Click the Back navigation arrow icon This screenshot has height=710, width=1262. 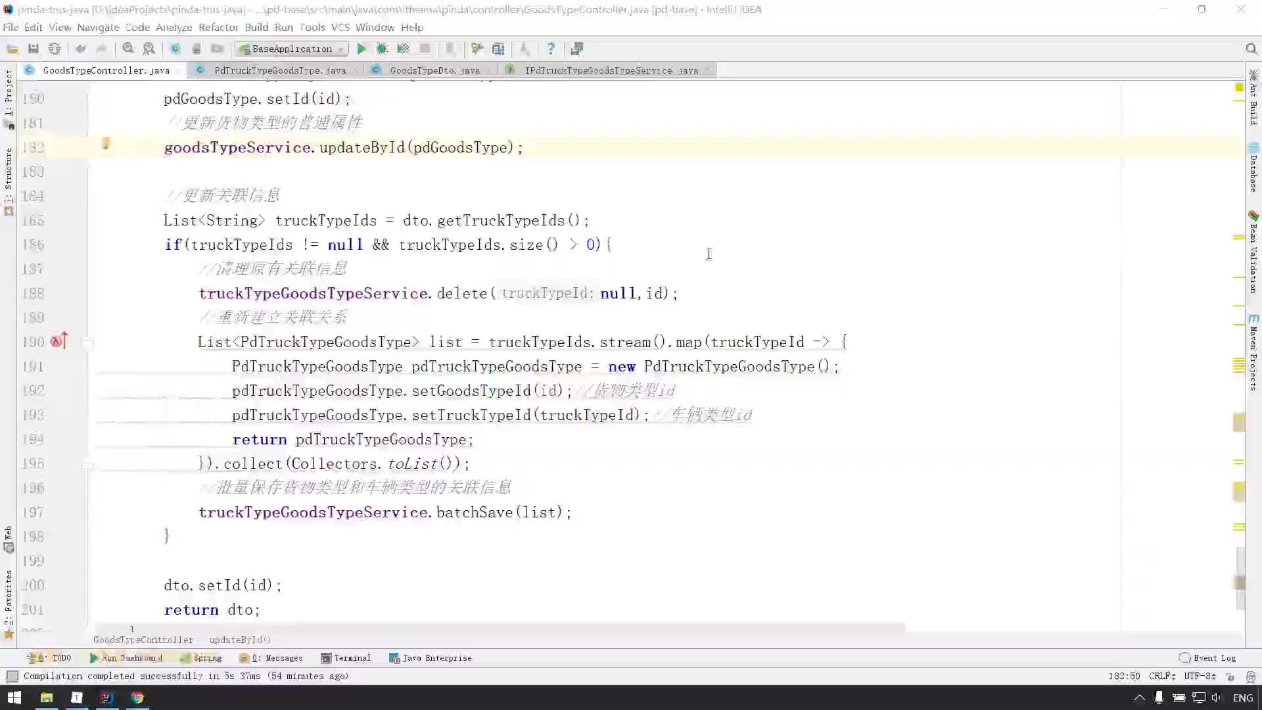pos(81,49)
